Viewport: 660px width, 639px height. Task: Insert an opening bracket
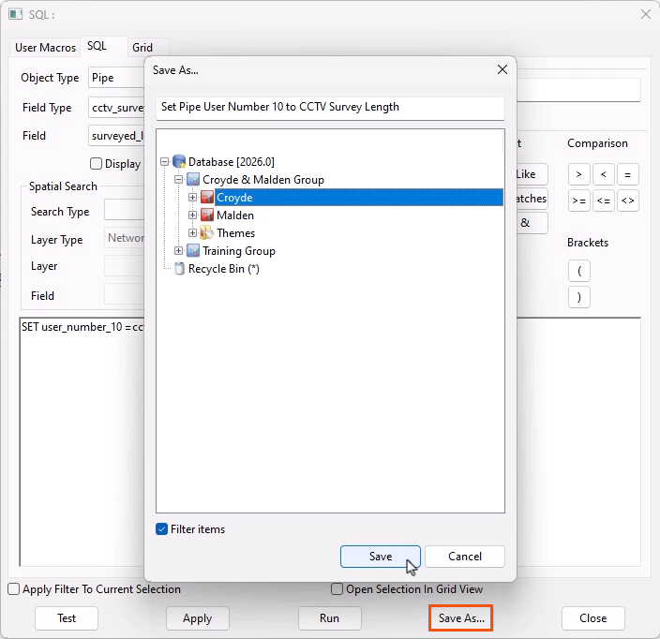[579, 271]
